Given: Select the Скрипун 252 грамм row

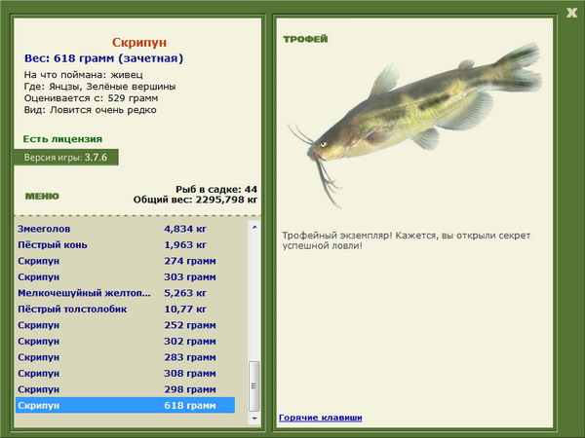Looking at the screenshot, I should click(126, 325).
